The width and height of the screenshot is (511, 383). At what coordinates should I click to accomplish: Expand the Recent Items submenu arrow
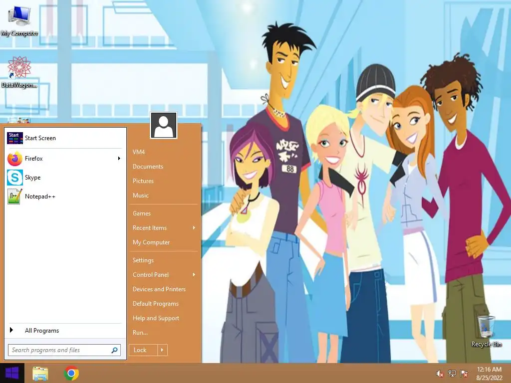click(x=194, y=227)
